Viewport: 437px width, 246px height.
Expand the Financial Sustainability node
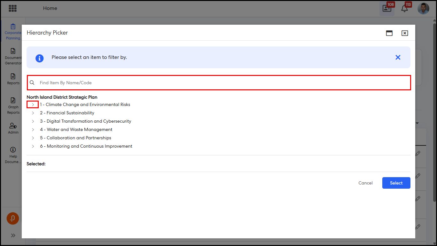[33, 113]
